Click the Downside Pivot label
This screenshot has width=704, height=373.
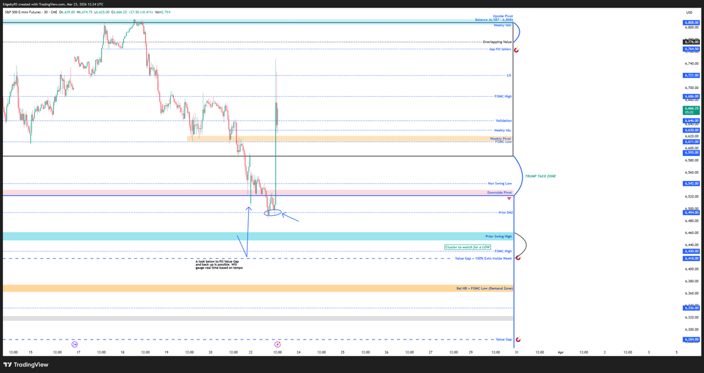coord(500,192)
